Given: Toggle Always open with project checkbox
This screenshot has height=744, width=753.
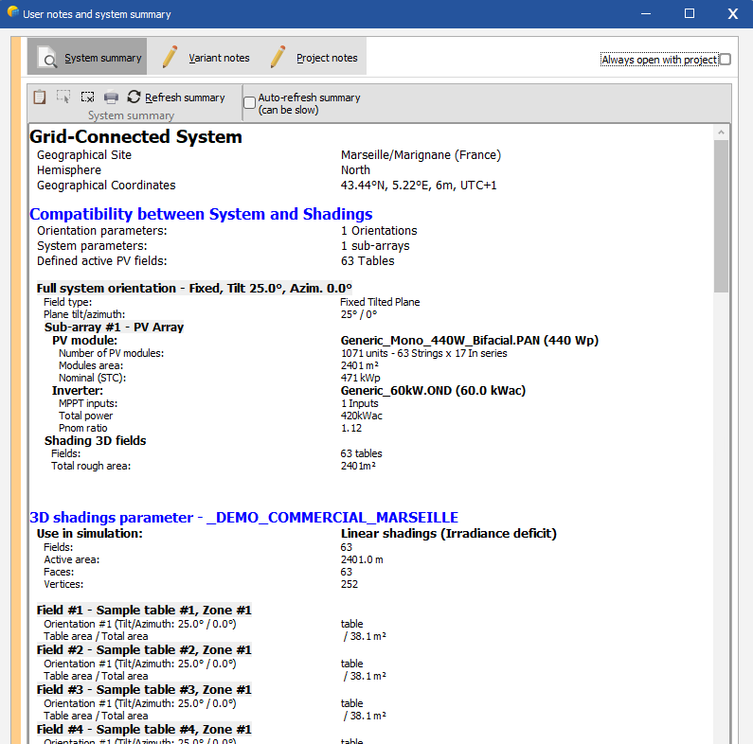Looking at the screenshot, I should coord(725,60).
